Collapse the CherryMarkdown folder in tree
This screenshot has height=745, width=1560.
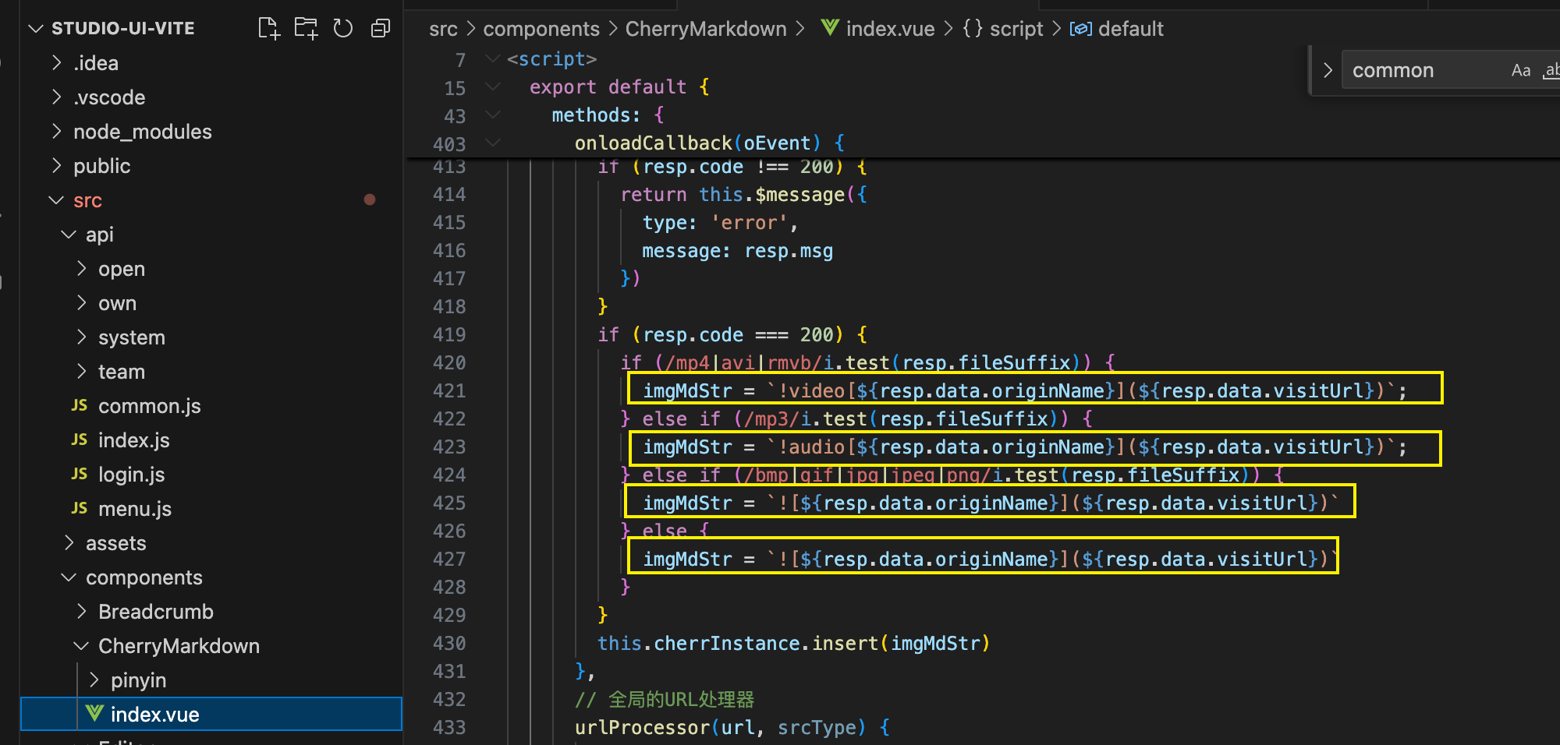(x=81, y=646)
